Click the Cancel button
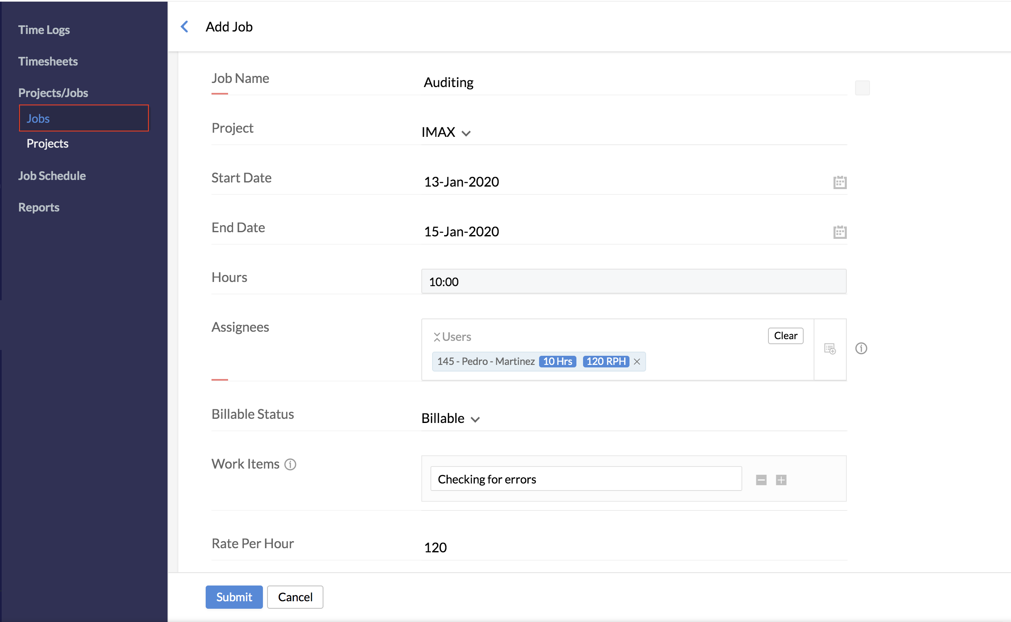Viewport: 1011px width, 622px height. [295, 597]
